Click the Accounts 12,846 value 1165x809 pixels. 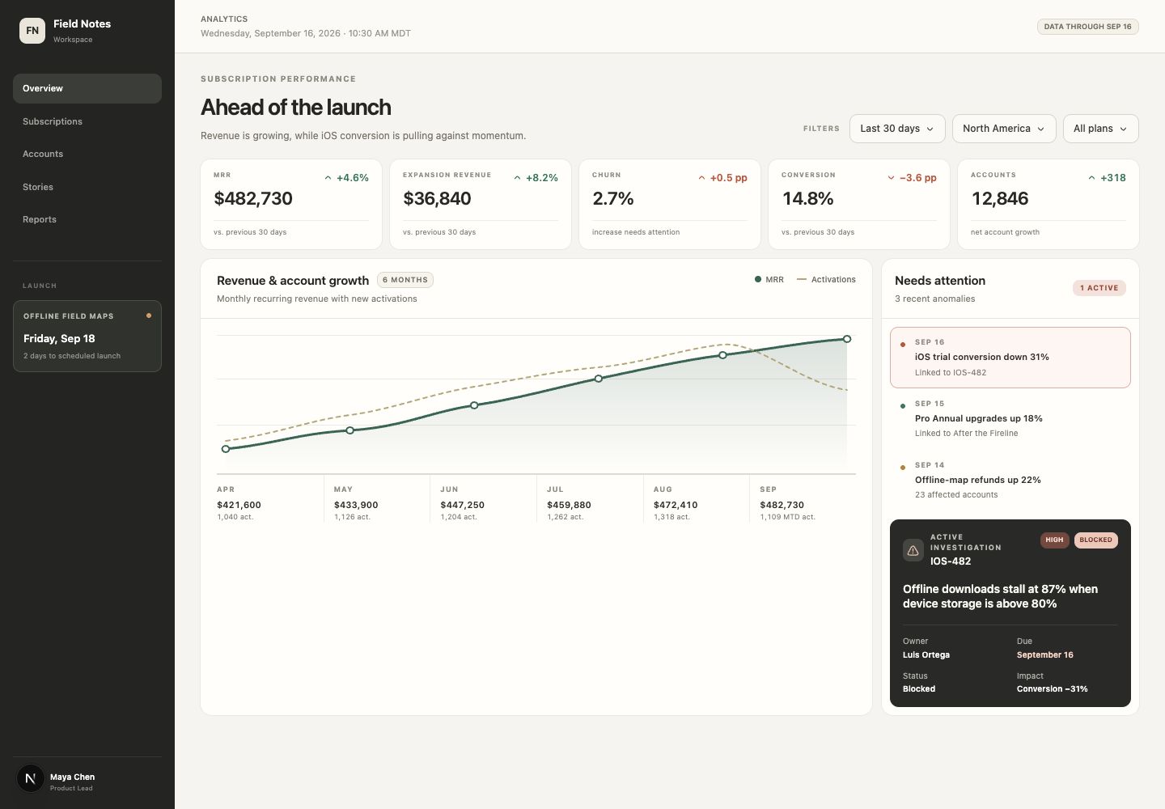[1000, 199]
